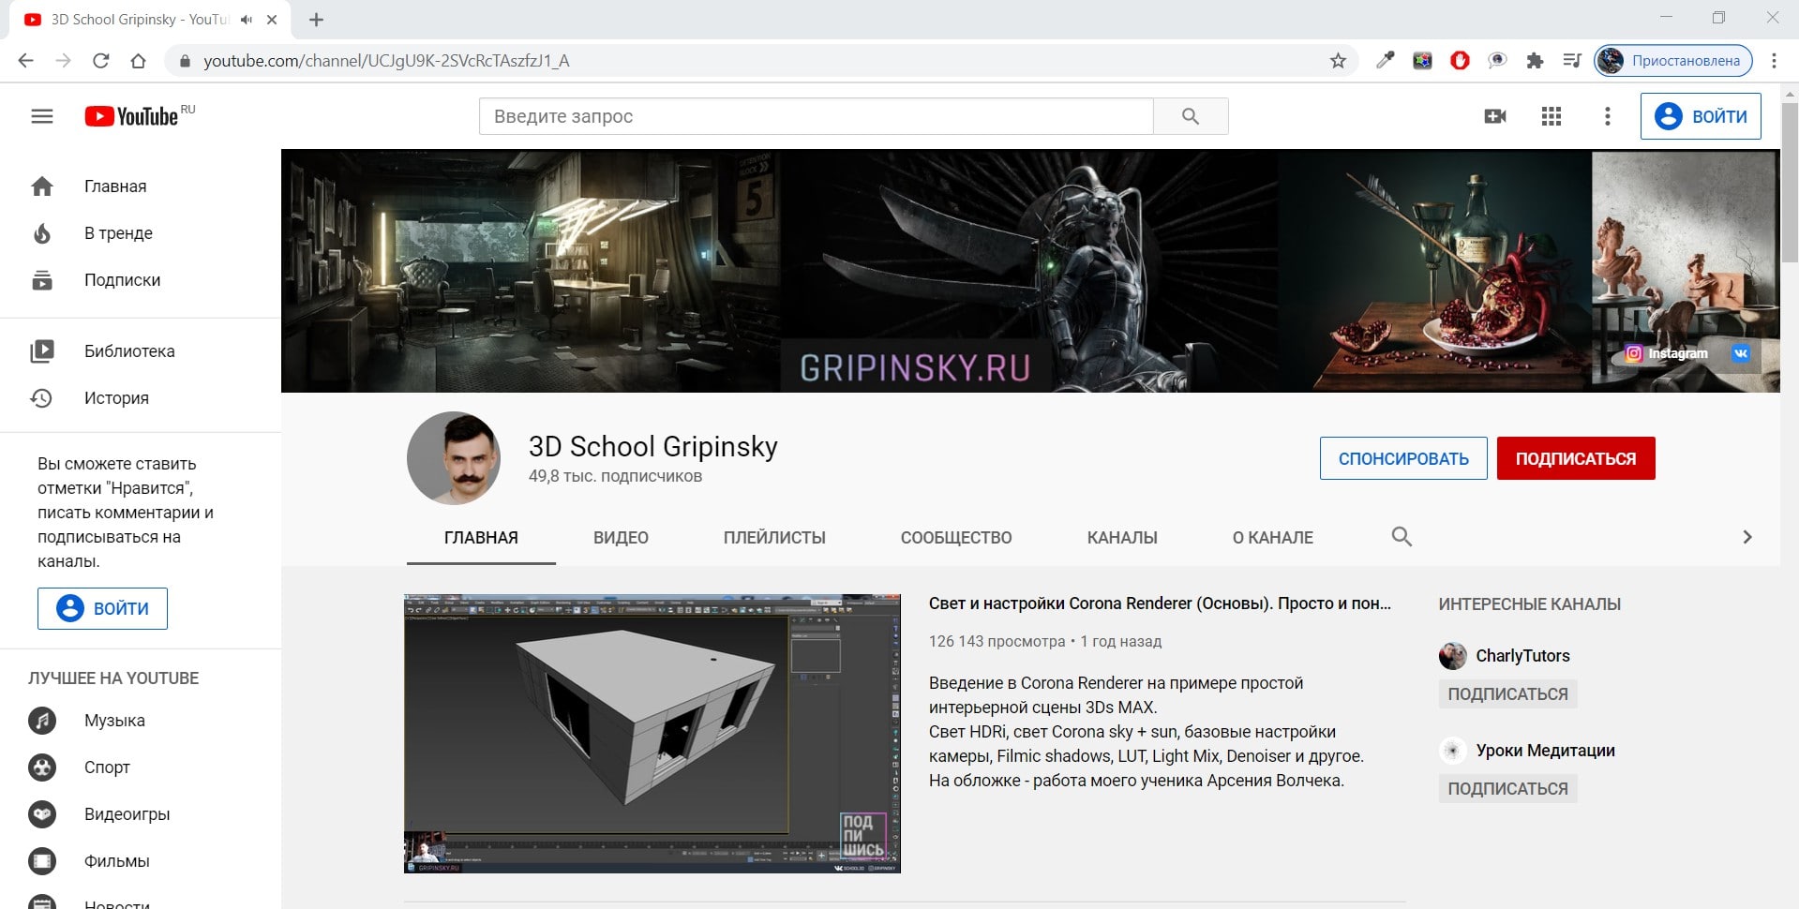Open a new browser tab
1799x909 pixels.
[316, 20]
